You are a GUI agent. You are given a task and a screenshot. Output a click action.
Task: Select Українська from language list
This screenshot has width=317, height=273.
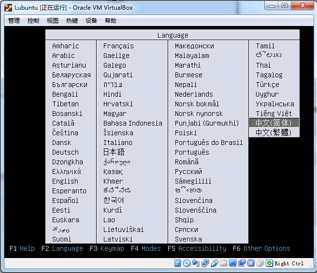tap(275, 104)
